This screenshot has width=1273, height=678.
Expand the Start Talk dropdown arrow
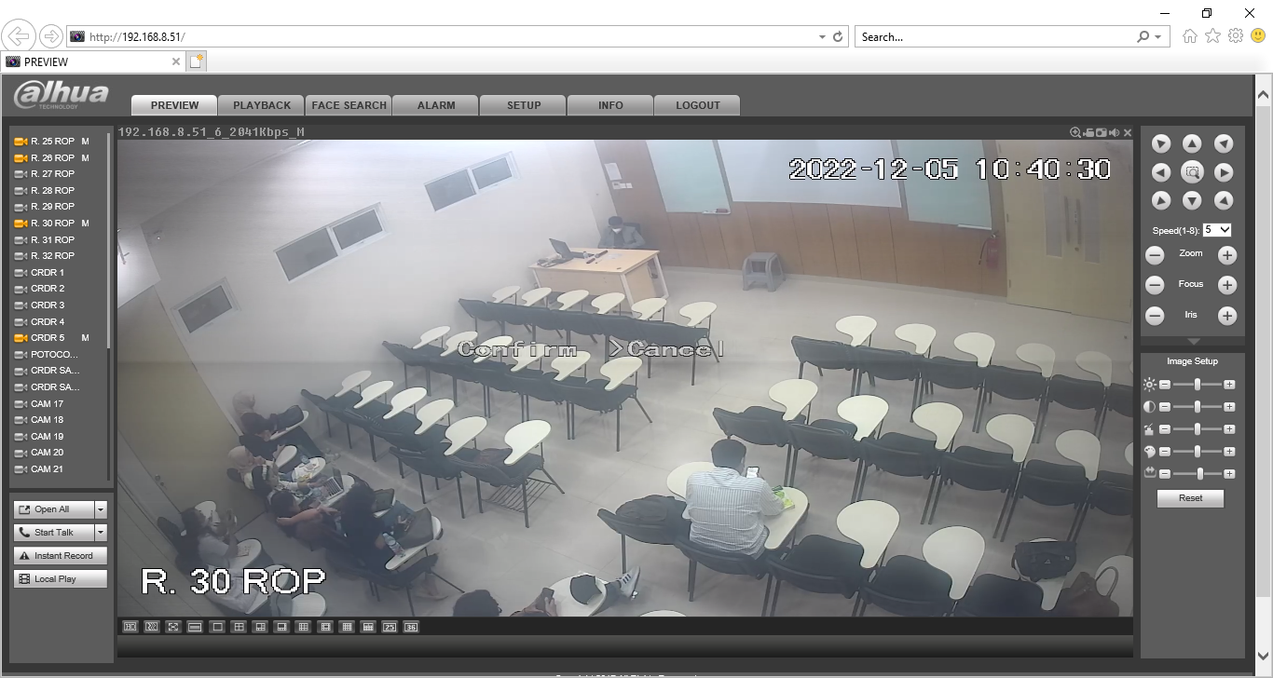coord(101,533)
